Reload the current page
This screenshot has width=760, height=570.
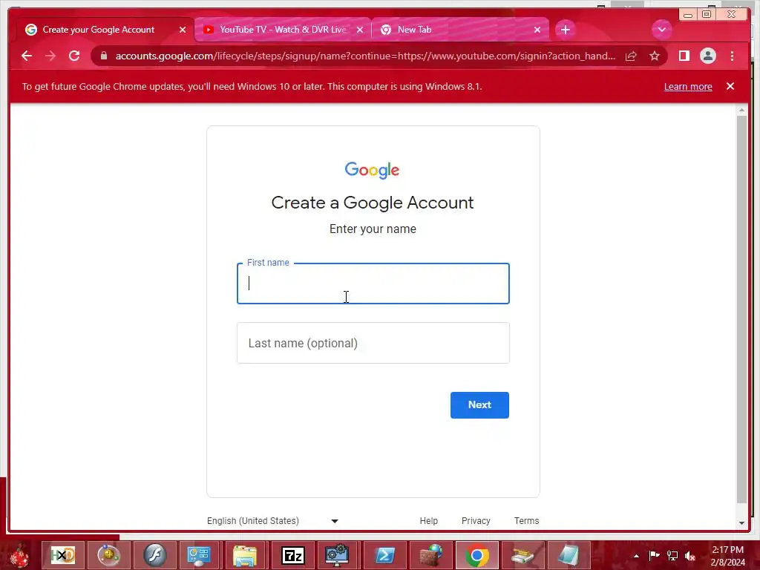coord(74,56)
